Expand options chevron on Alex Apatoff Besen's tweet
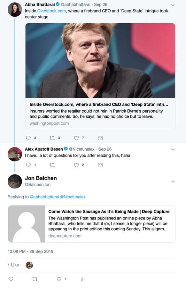186x288 pixels. point(173,149)
